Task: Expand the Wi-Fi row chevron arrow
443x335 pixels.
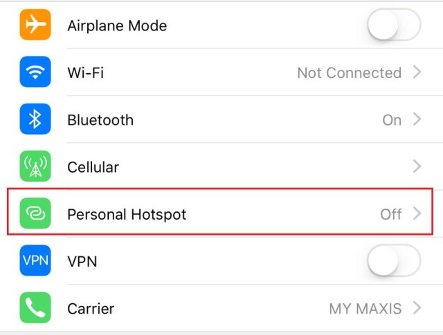Action: pyautogui.click(x=417, y=72)
